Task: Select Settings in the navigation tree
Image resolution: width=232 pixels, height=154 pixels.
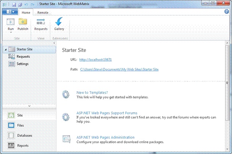Action: click(23, 64)
